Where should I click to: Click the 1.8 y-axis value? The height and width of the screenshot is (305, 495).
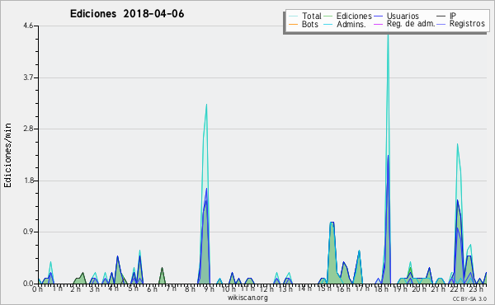point(28,181)
